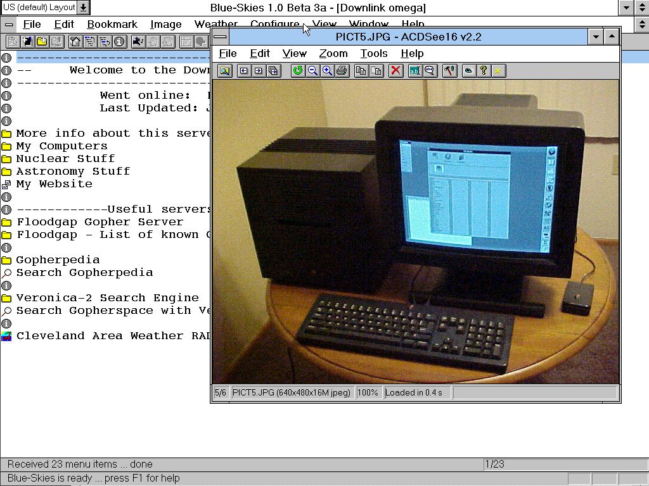Open the Bookmark menu in Blue-Skies
Screen dimensions: 649x486
[x=112, y=25]
